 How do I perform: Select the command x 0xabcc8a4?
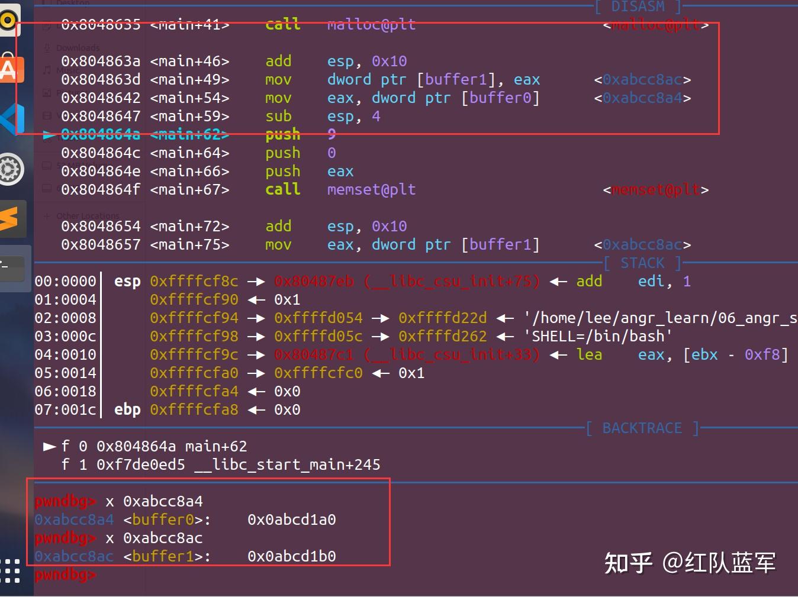[x=154, y=501]
